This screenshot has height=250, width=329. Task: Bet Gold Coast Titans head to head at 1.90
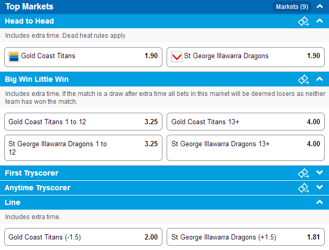[83, 57]
